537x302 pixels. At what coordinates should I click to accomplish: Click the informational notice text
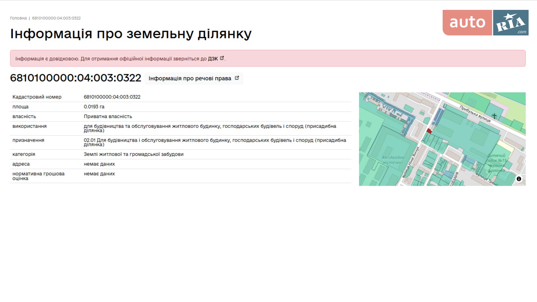click(120, 59)
